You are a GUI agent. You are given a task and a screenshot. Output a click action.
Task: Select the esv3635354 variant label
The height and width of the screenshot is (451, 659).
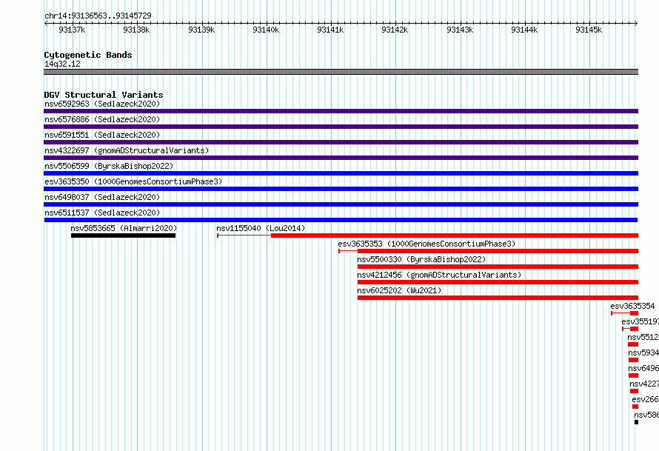tap(632, 306)
